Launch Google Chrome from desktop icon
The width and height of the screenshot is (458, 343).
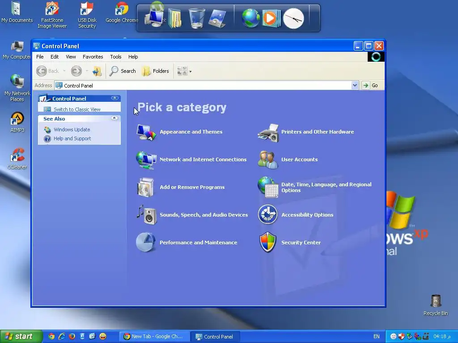tap(122, 12)
